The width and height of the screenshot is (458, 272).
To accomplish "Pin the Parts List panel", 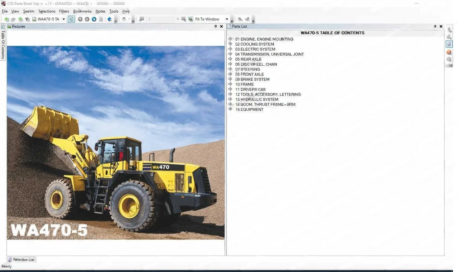I will tap(435, 26).
